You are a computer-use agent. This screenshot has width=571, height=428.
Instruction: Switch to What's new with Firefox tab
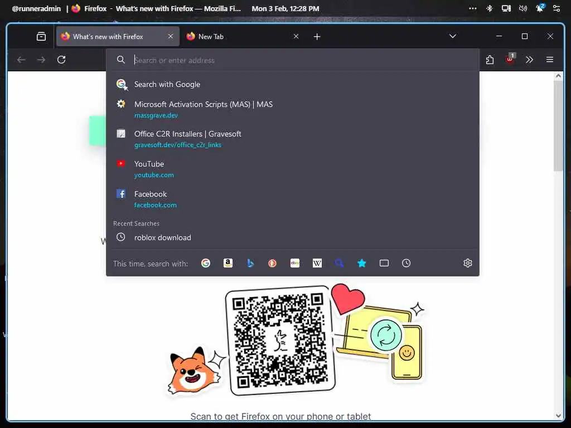118,36
